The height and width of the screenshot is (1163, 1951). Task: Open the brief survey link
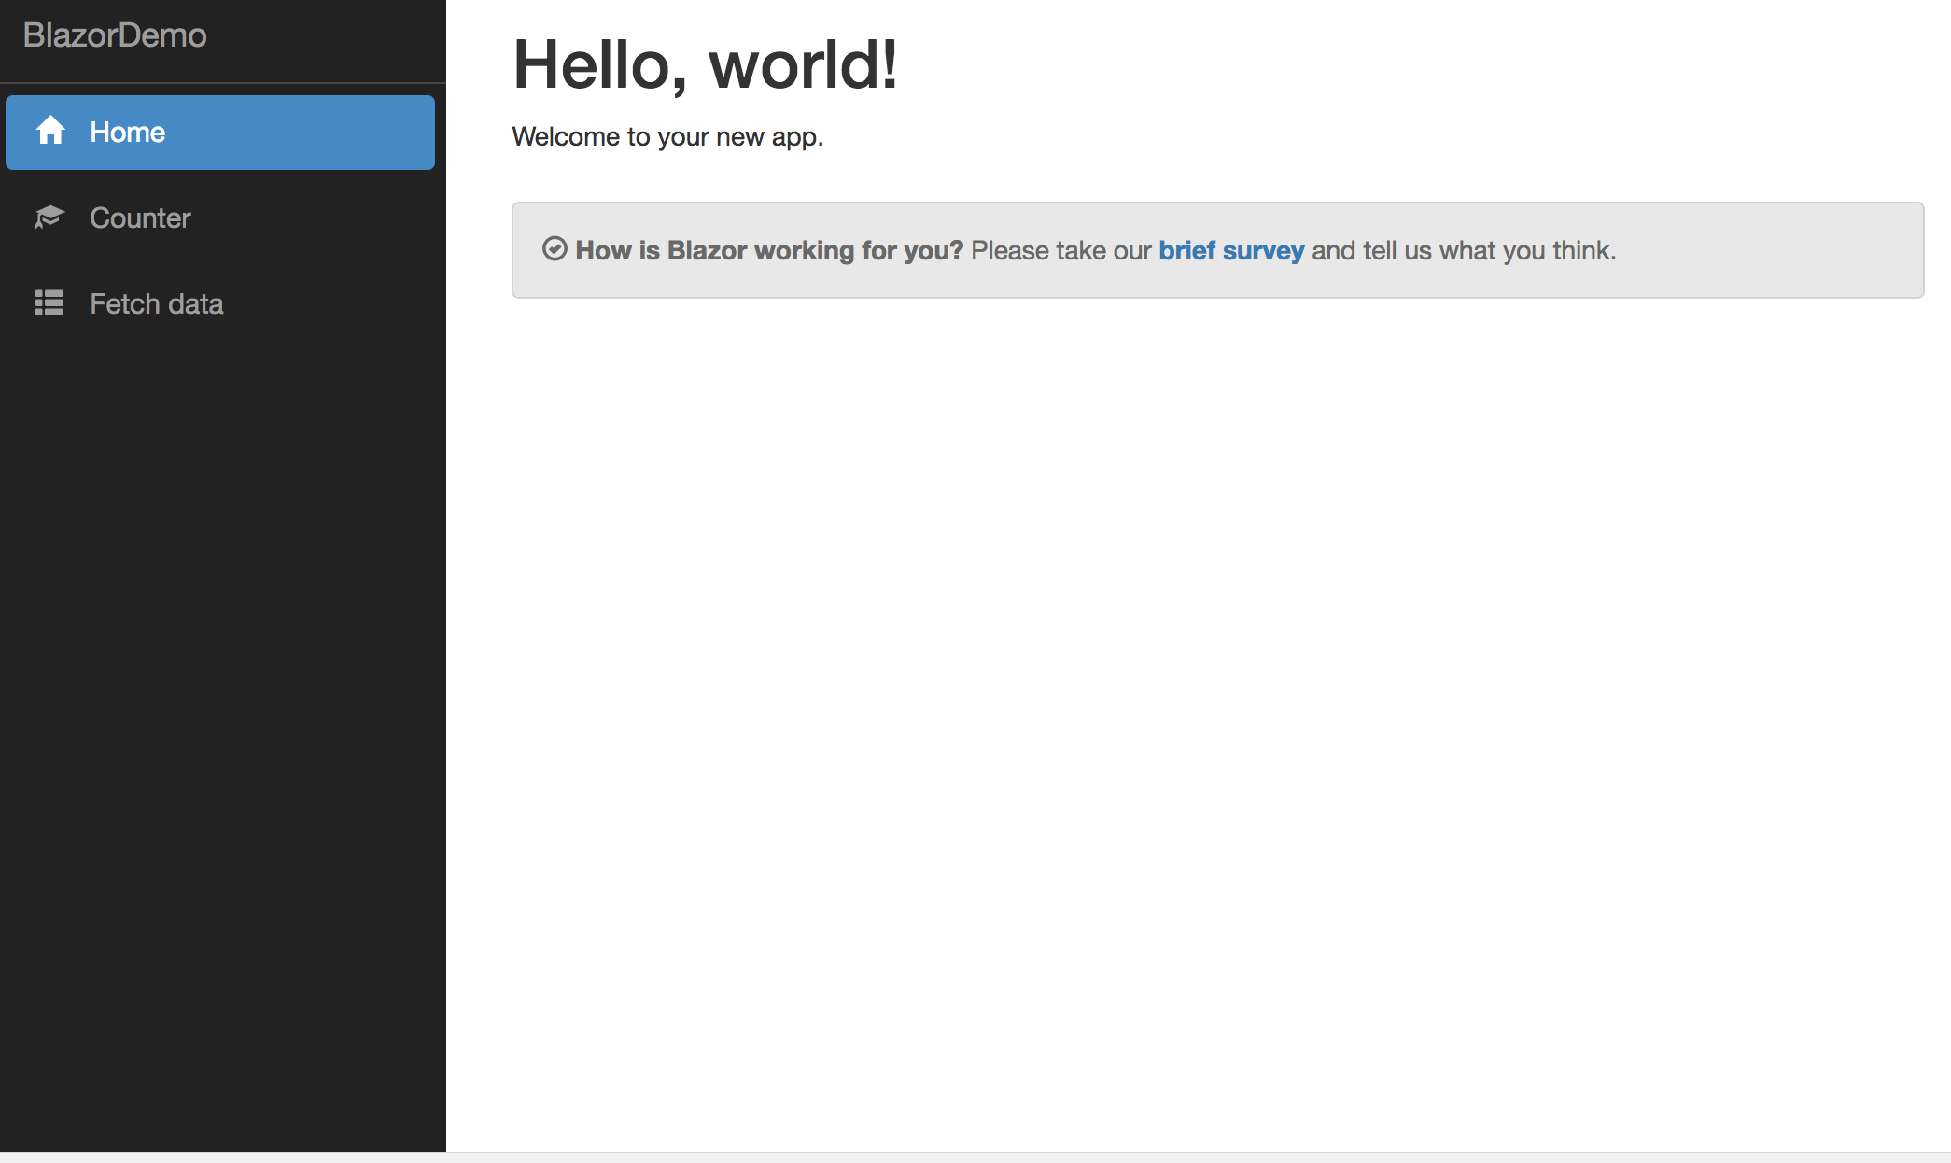click(1231, 250)
